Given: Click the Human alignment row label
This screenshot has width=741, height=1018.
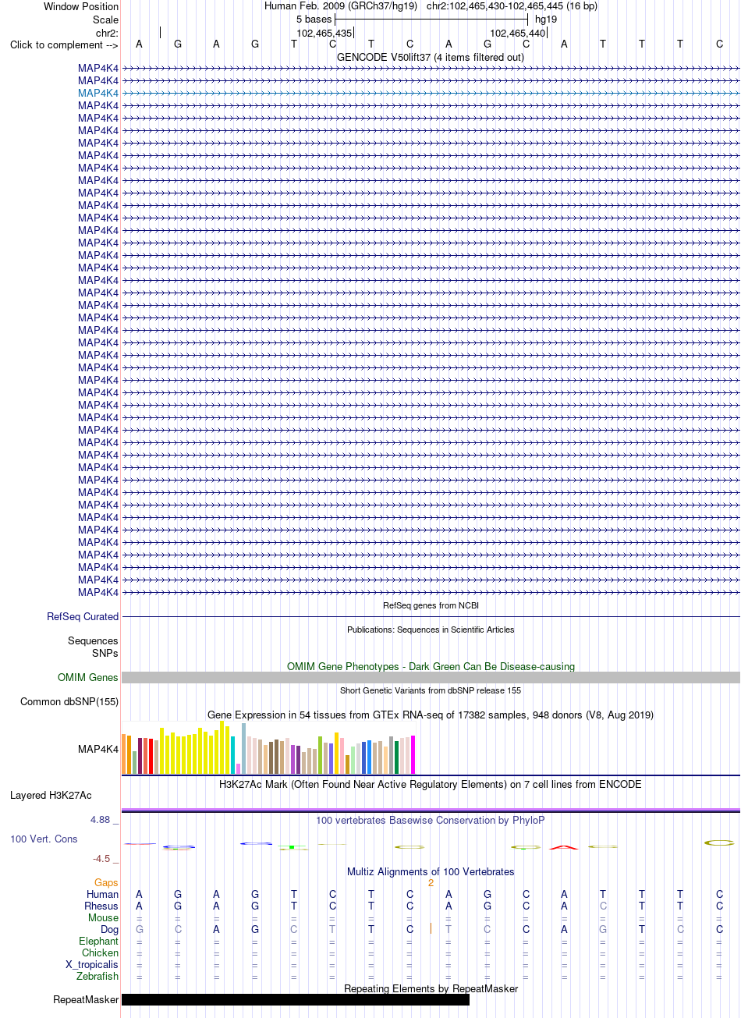Looking at the screenshot, I should tap(103, 894).
